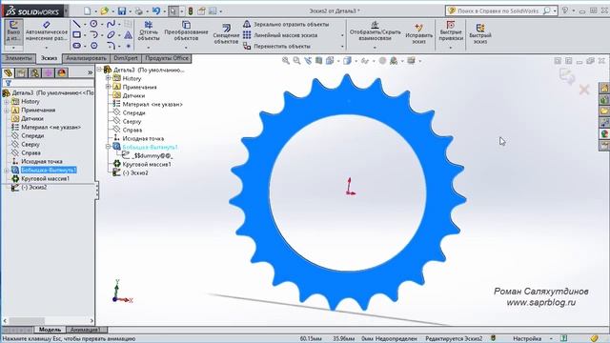610x343 pixels.
Task: Expand History node in left feature tree
Action: [7, 102]
